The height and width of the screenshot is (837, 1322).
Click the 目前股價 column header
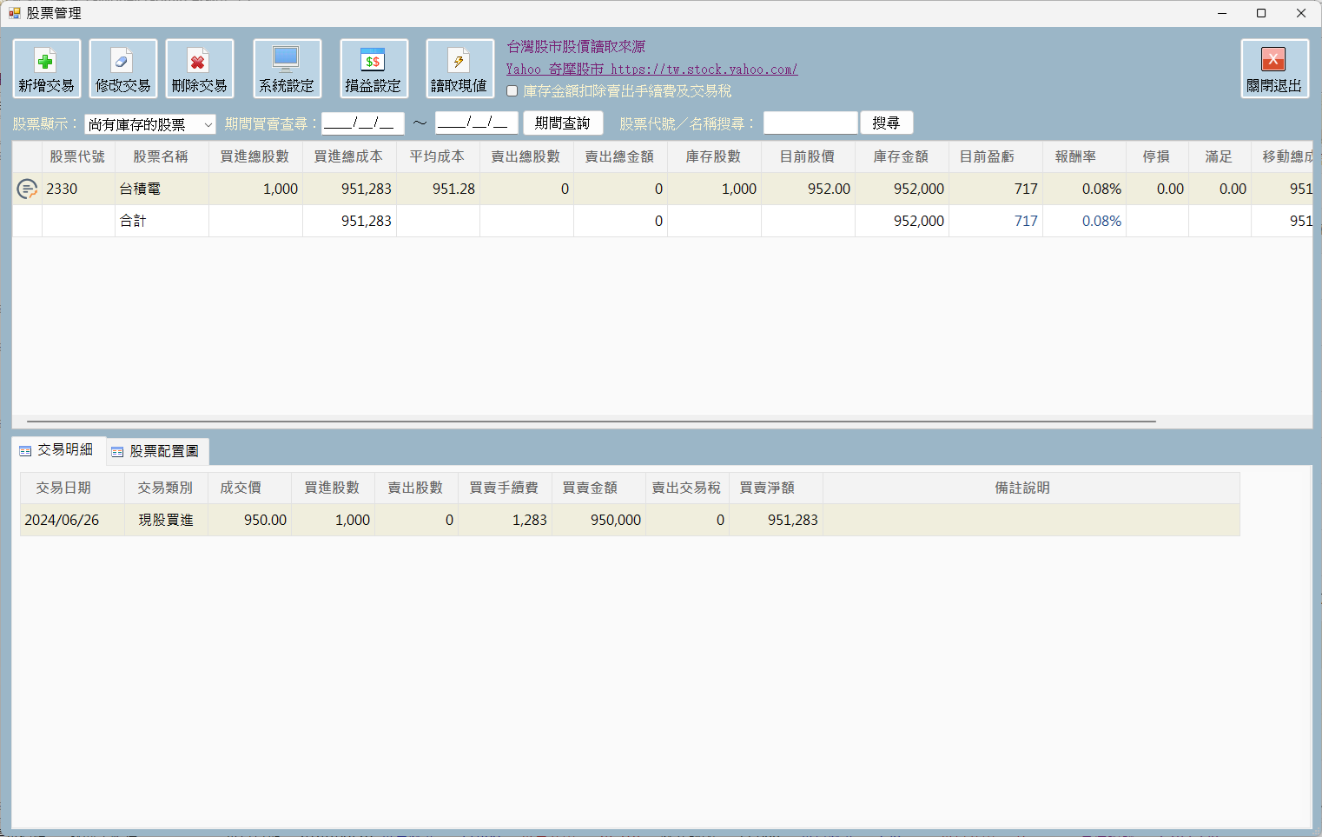coord(808,157)
